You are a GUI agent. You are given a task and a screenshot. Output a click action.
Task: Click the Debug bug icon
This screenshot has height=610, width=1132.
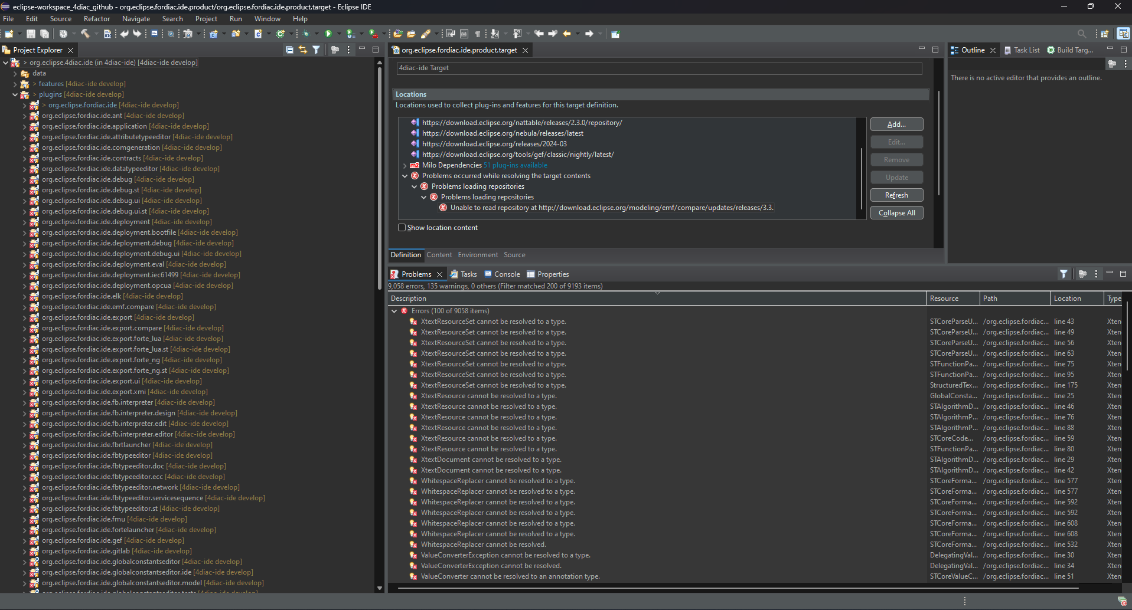coord(306,34)
